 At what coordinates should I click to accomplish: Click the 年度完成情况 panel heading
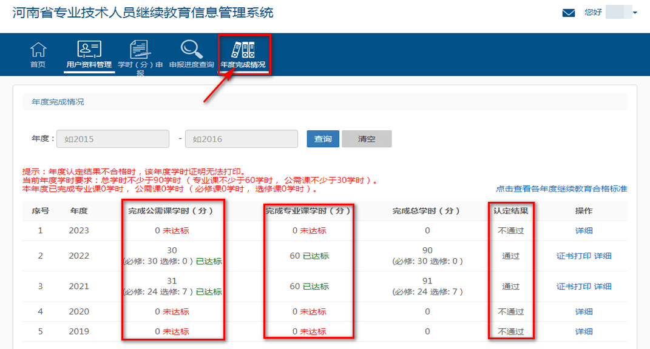58,102
